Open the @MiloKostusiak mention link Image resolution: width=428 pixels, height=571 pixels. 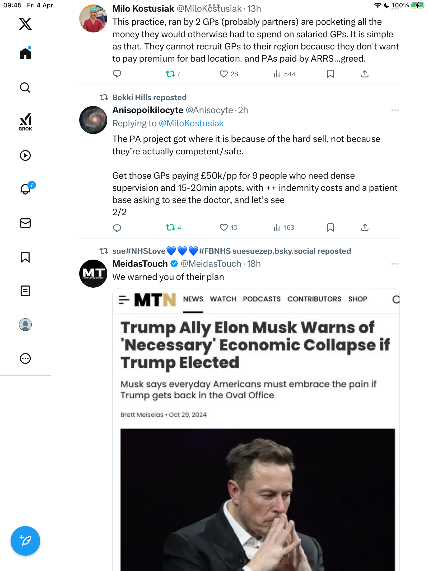point(191,123)
